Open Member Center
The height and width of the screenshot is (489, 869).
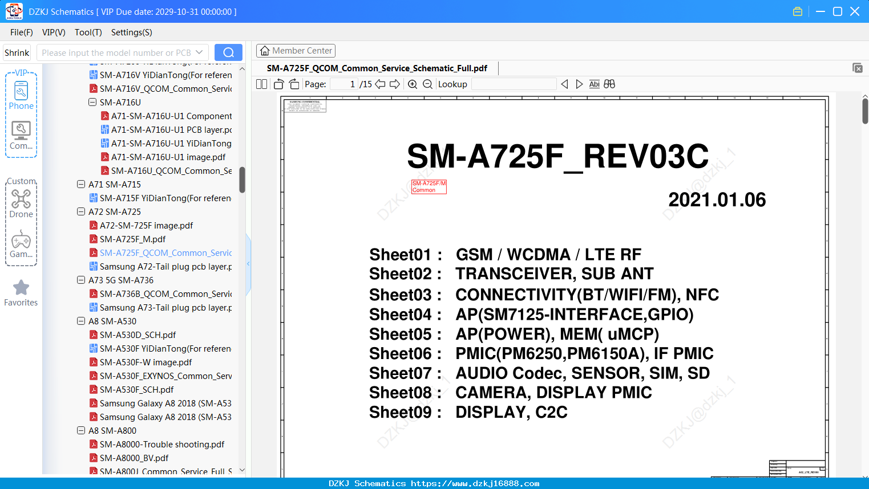tap(296, 51)
